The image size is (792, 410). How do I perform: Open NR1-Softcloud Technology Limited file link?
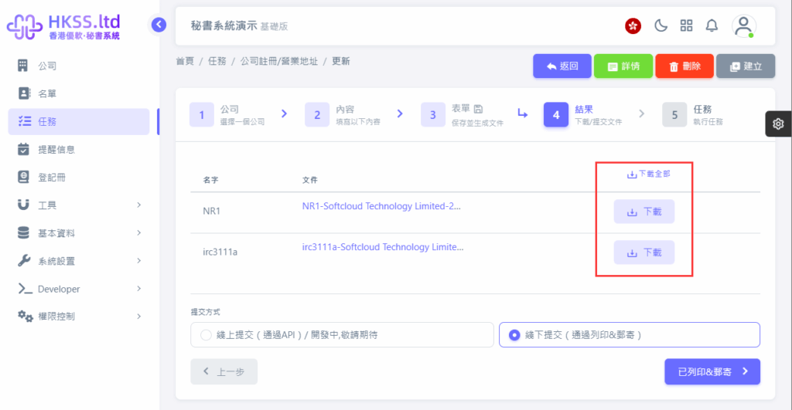381,205
